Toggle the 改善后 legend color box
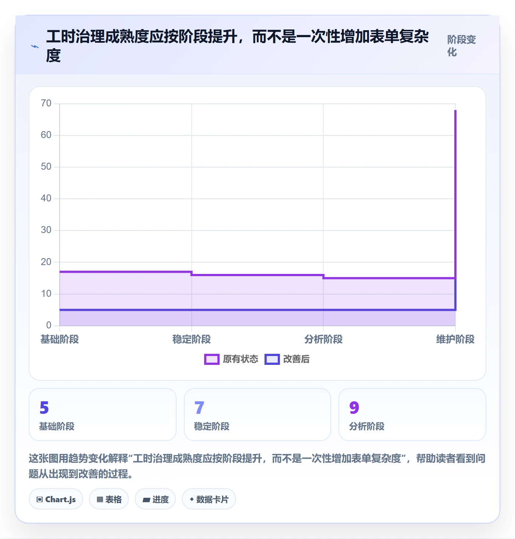The width and height of the screenshot is (515, 539). 272,359
